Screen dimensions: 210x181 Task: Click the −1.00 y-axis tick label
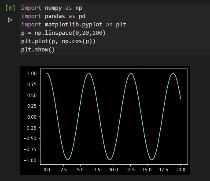pyautogui.click(x=30, y=160)
